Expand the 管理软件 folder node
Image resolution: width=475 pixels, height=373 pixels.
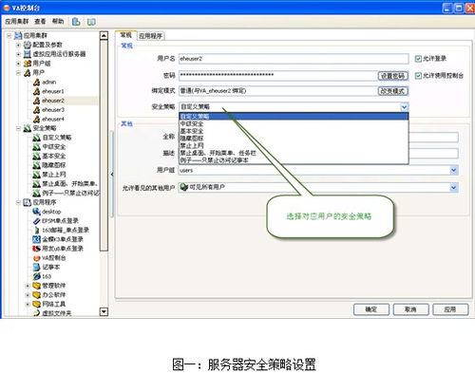point(28,286)
